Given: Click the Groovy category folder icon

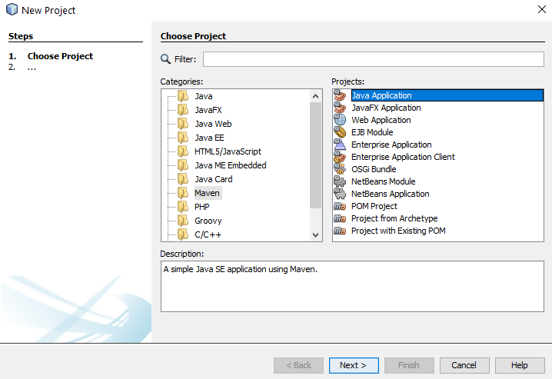Looking at the screenshot, I should tap(183, 221).
